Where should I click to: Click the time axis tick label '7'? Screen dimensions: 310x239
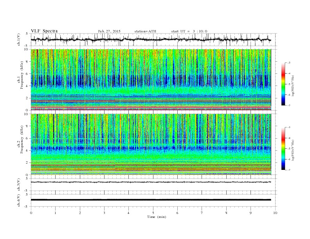pyautogui.click(x=202, y=213)
